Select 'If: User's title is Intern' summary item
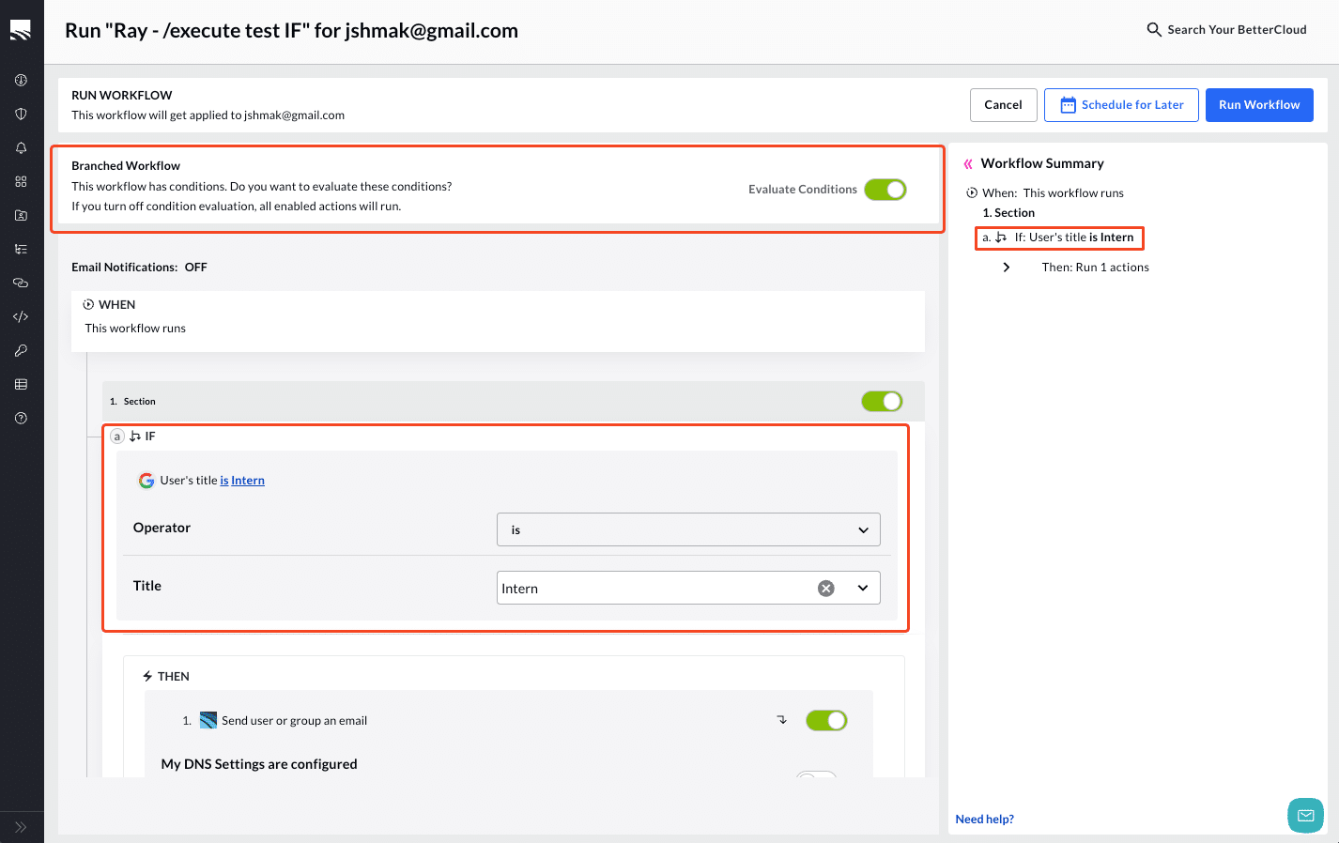This screenshot has width=1339, height=843. click(x=1059, y=238)
